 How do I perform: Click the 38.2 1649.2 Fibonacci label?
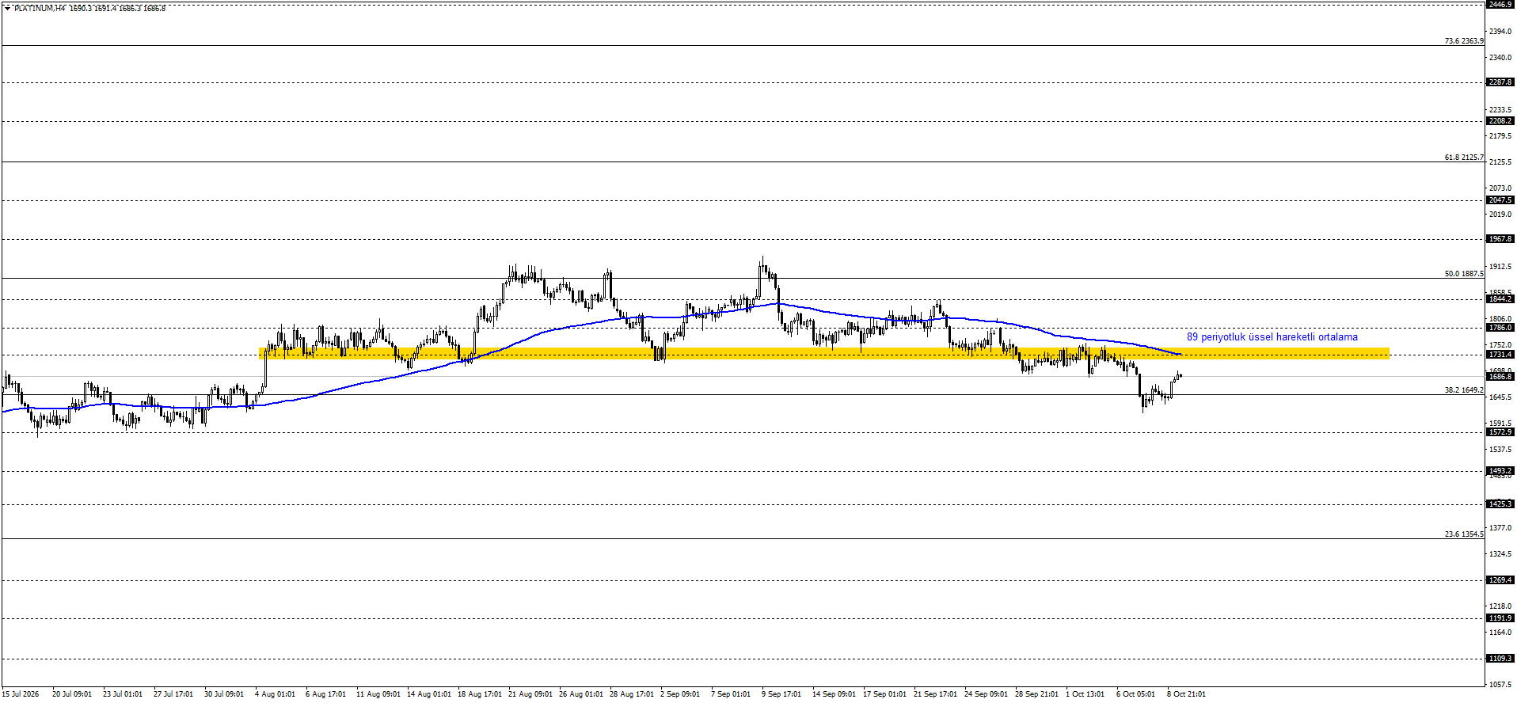1464,390
